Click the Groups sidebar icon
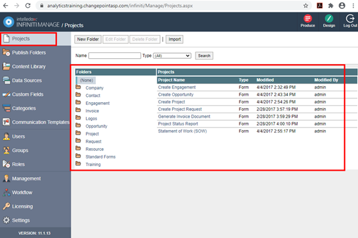Image resolution: width=358 pixels, height=238 pixels. [x=6, y=150]
